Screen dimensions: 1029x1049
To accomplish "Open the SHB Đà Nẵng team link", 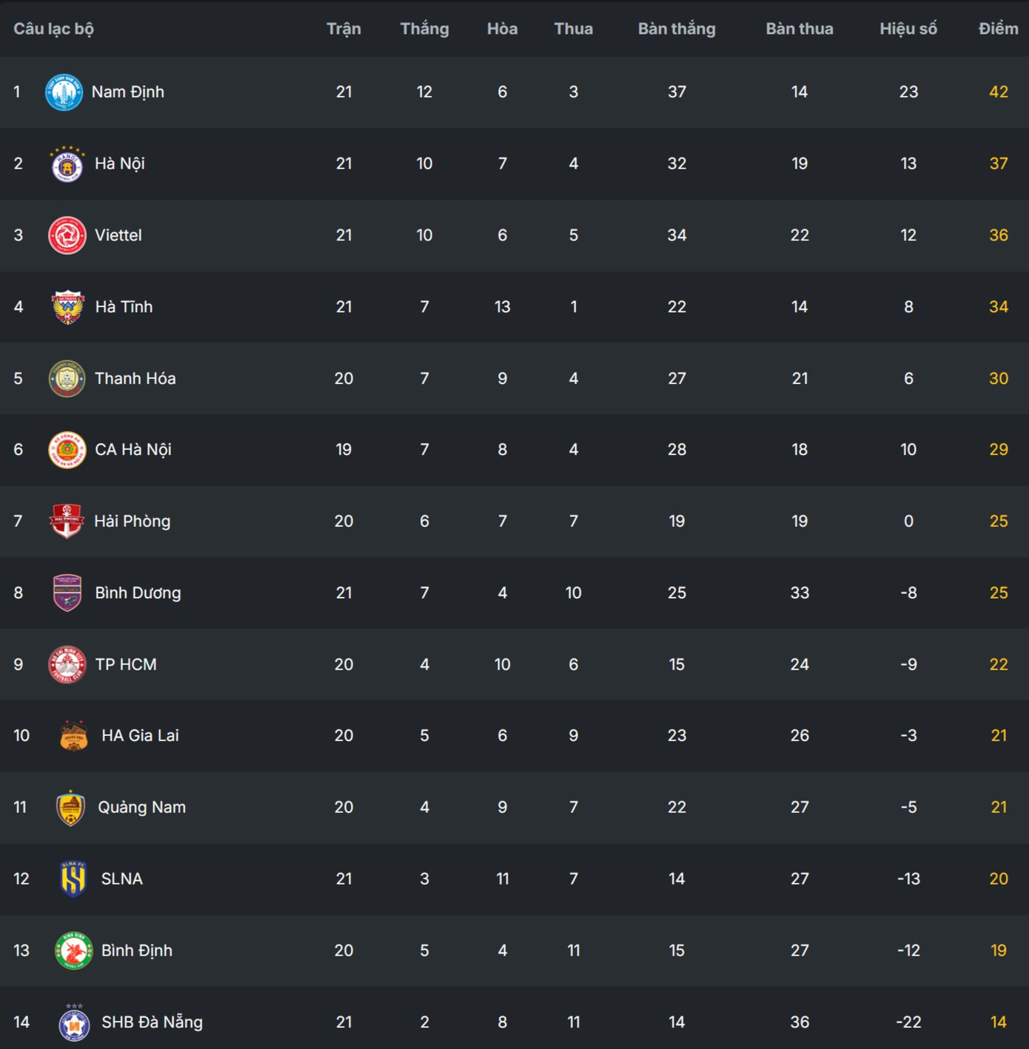I will pyautogui.click(x=152, y=1022).
